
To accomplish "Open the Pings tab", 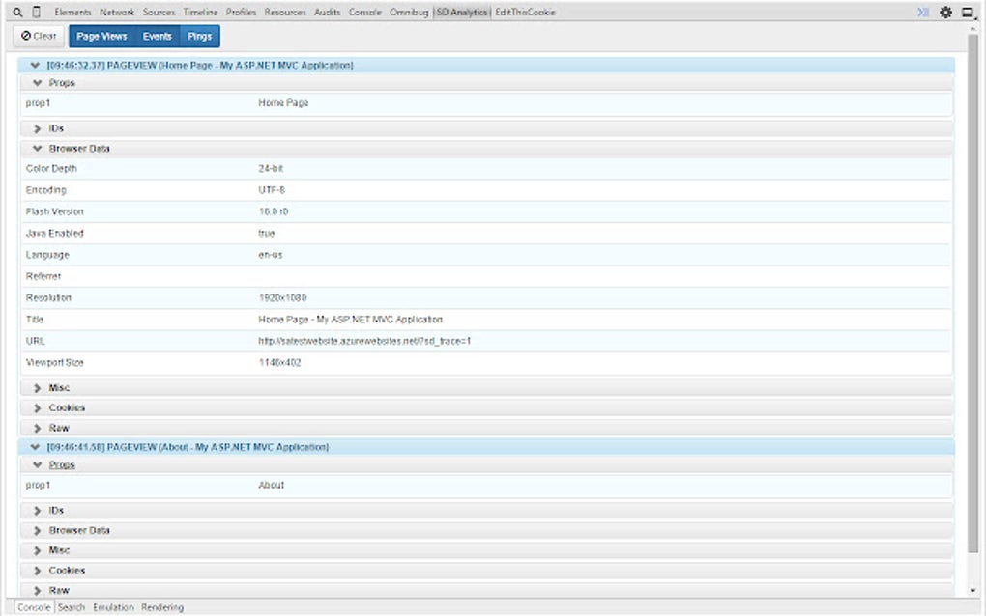I will [x=200, y=35].
